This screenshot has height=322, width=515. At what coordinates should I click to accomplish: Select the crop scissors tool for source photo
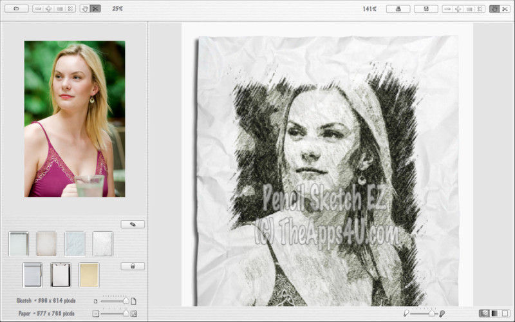click(x=95, y=9)
